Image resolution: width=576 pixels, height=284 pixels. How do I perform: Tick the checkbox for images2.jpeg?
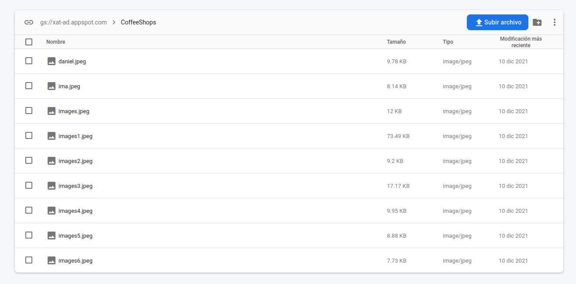coord(29,160)
